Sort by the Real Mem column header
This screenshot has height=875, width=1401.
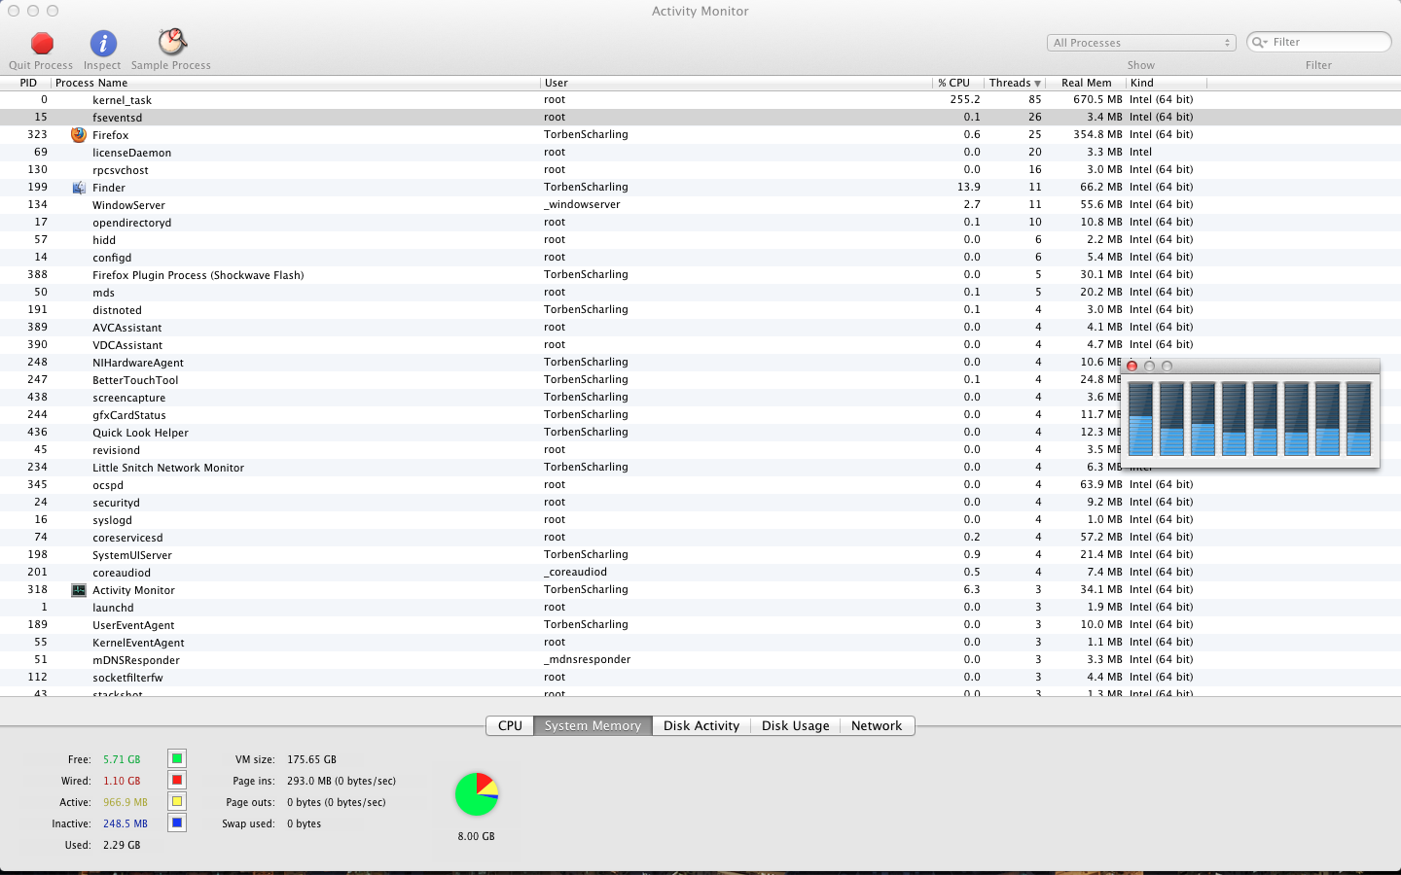coord(1086,83)
